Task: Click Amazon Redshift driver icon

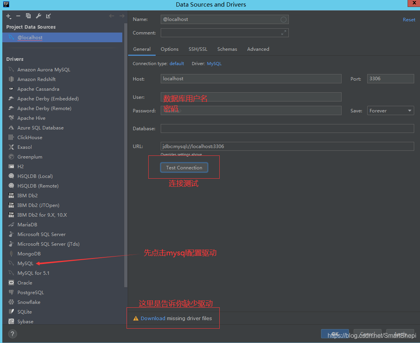Action: tap(11, 79)
